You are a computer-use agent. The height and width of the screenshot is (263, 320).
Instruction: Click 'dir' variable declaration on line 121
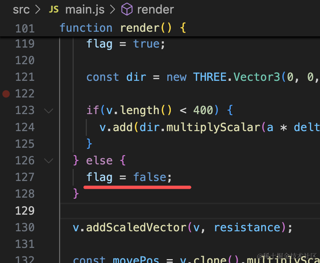pos(136,77)
